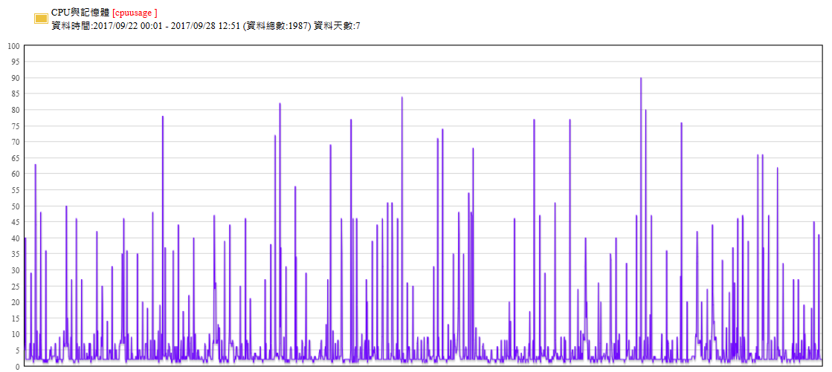
Task: Click the tallest spike reaching 90
Action: coord(641,80)
